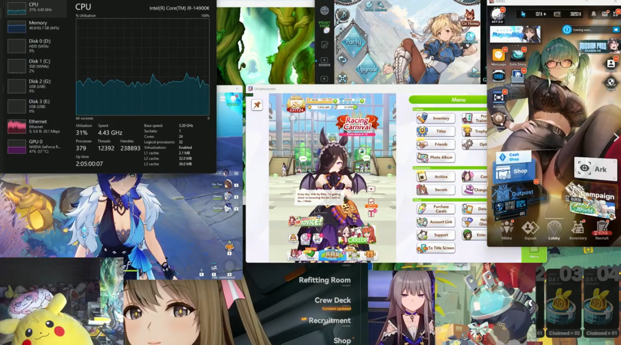Click the CPU utilization graph
The height and width of the screenshot is (345, 621).
coord(143,67)
